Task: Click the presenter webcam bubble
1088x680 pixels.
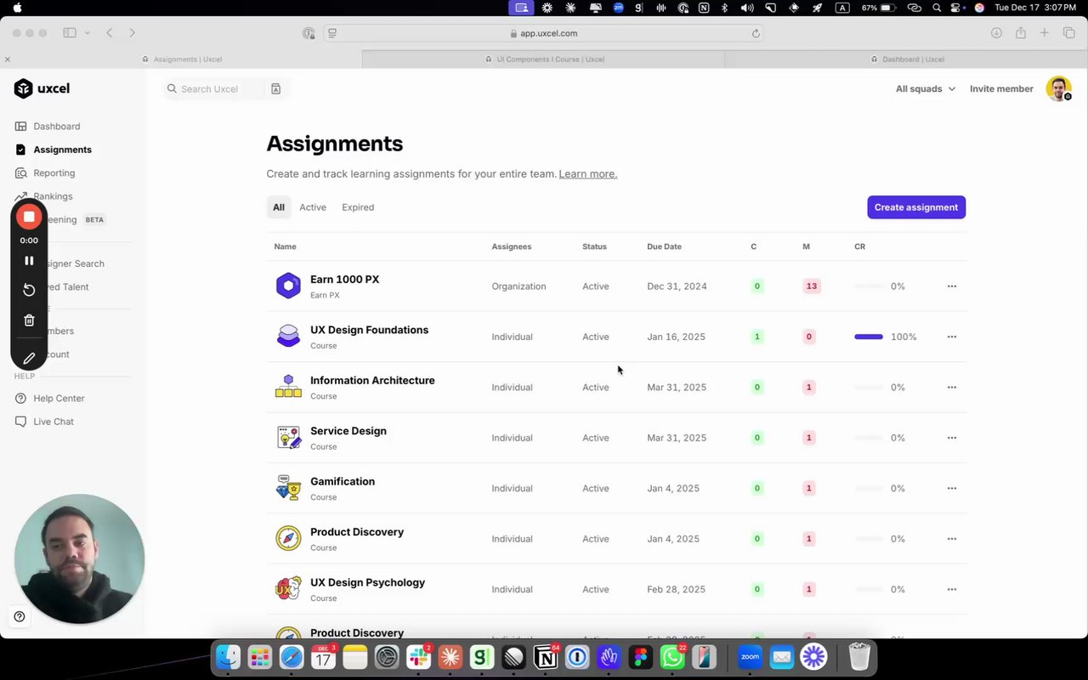Action: pos(79,558)
